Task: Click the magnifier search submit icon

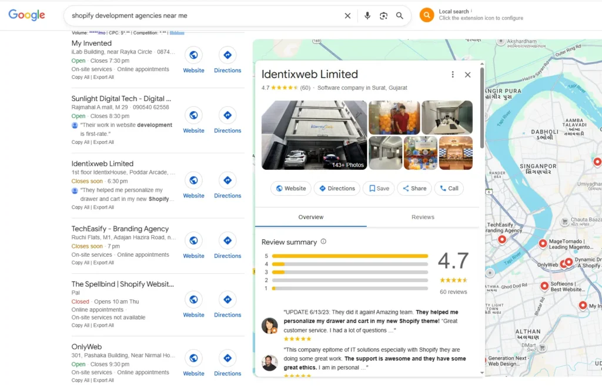Action: coord(400,16)
